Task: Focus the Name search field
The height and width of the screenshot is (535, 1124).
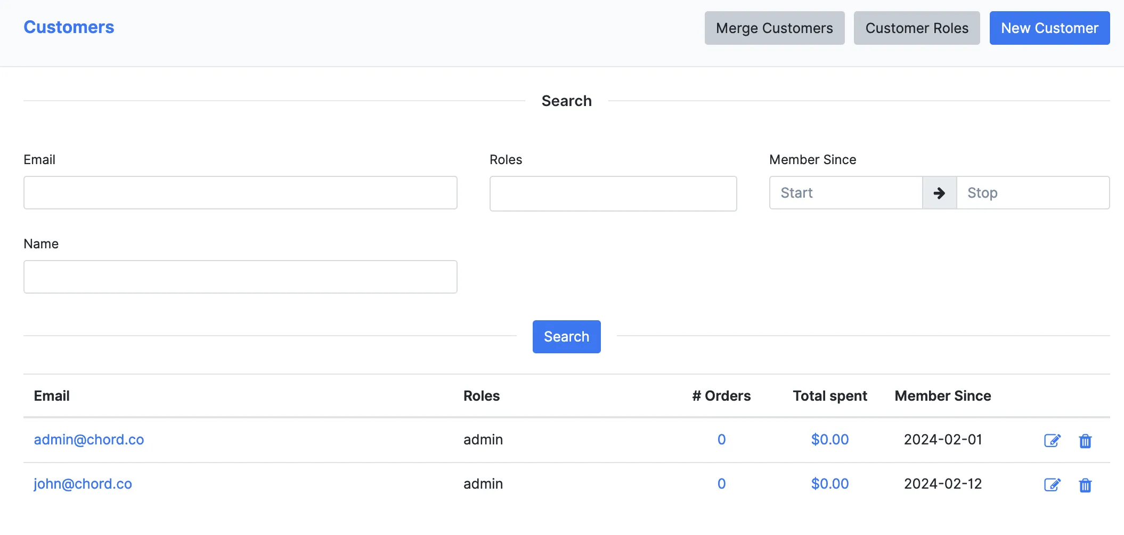Action: [240, 277]
